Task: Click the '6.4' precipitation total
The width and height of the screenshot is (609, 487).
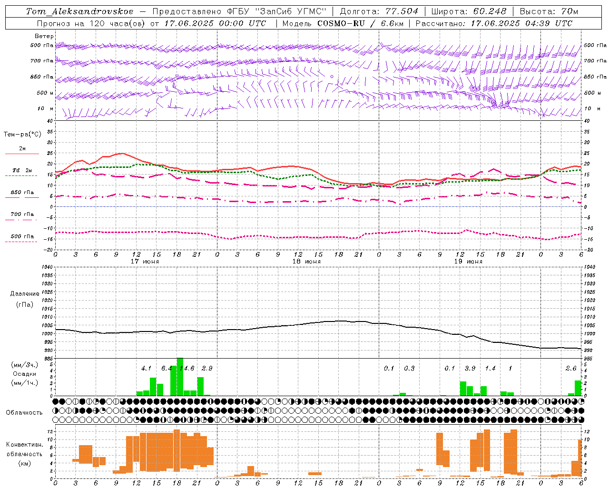Action: point(167,368)
